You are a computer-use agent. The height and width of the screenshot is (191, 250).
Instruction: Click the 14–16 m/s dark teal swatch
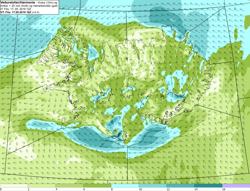point(208,185)
